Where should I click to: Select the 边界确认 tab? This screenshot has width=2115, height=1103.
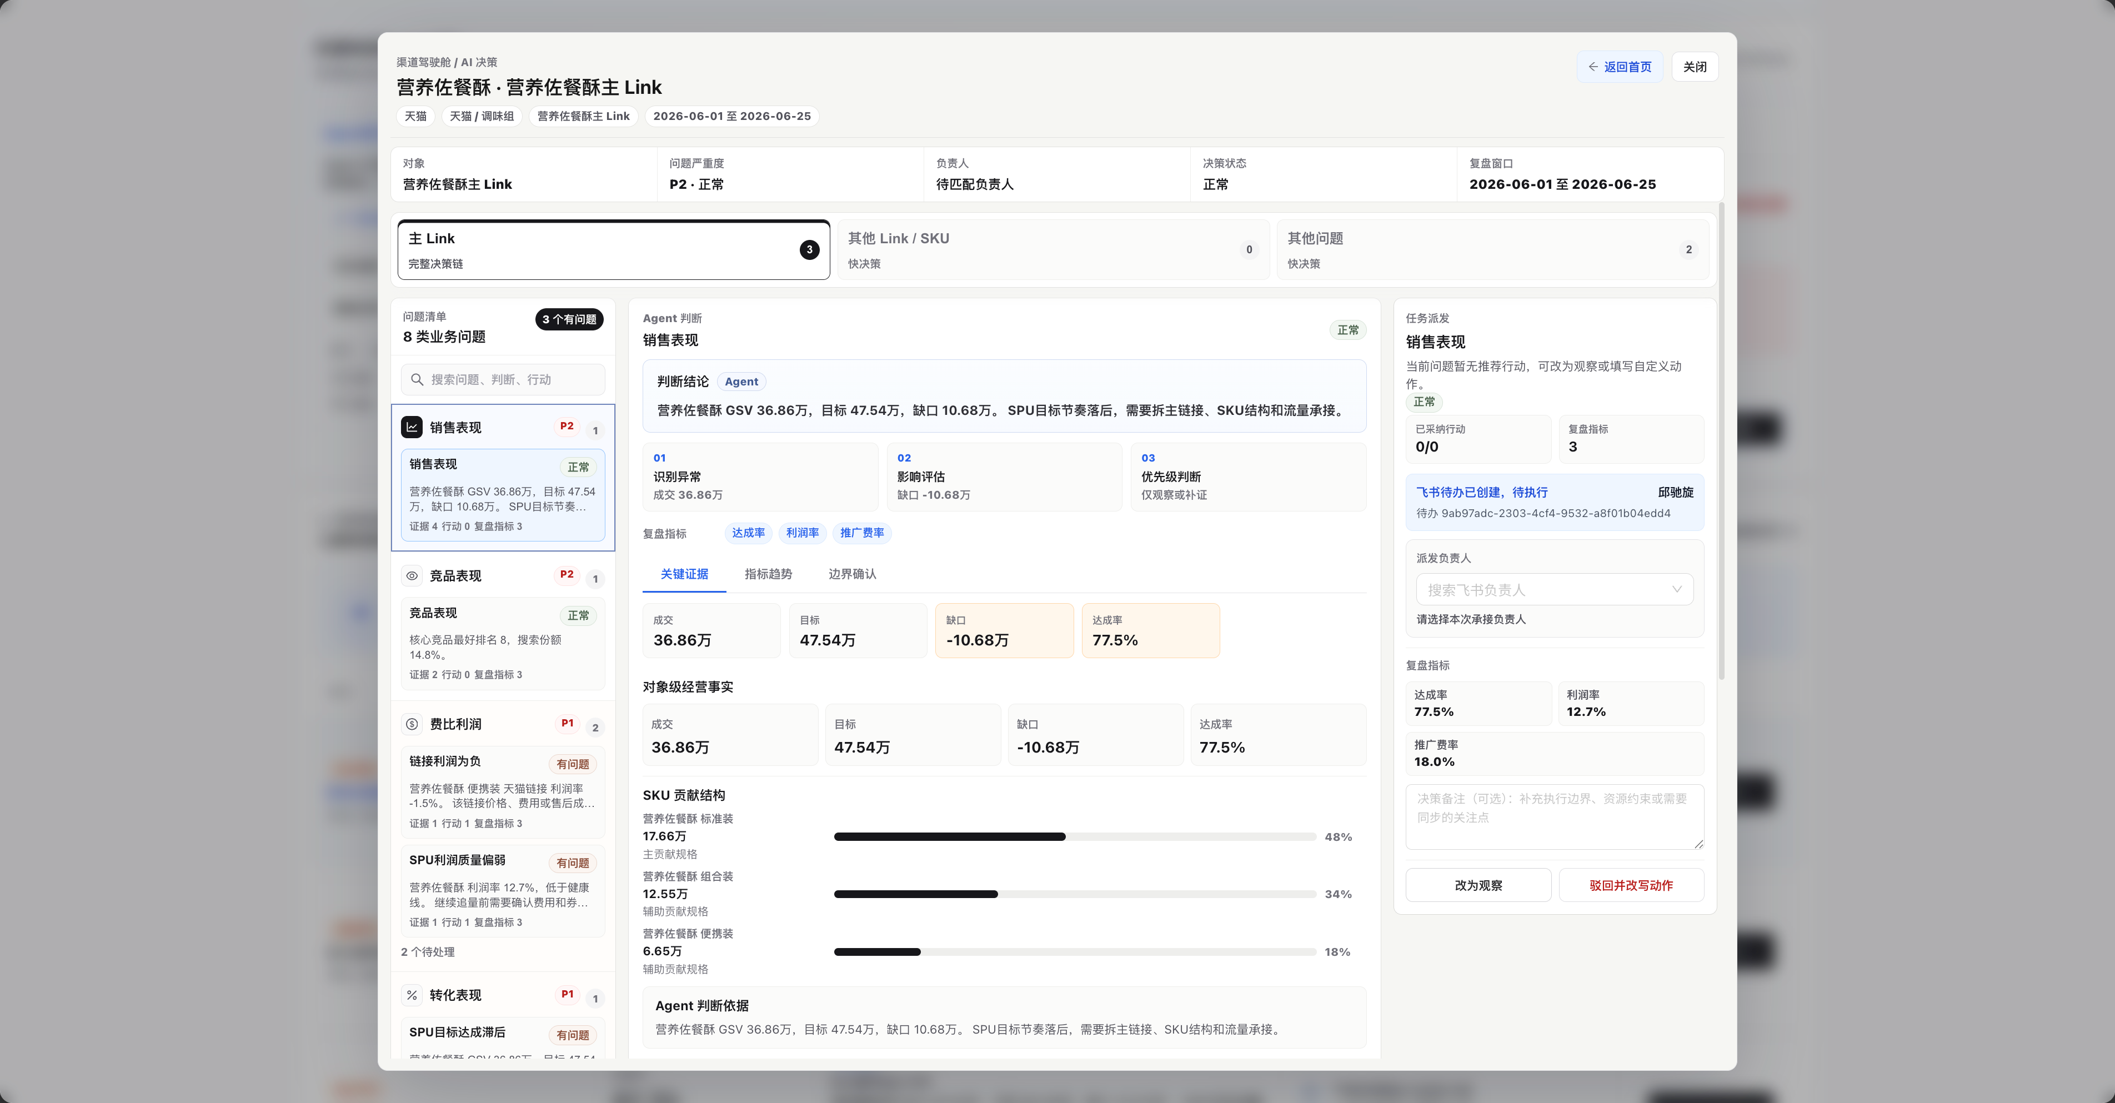(852, 574)
